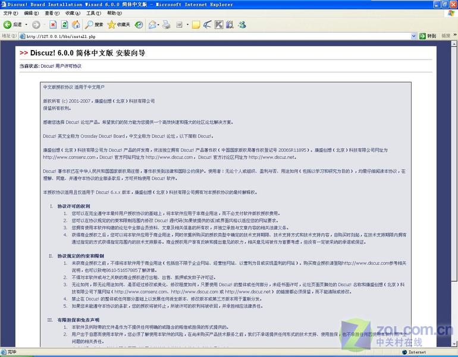Click the page scrollbar up arrow
Screen dimensions: 458x357
click(454, 44)
